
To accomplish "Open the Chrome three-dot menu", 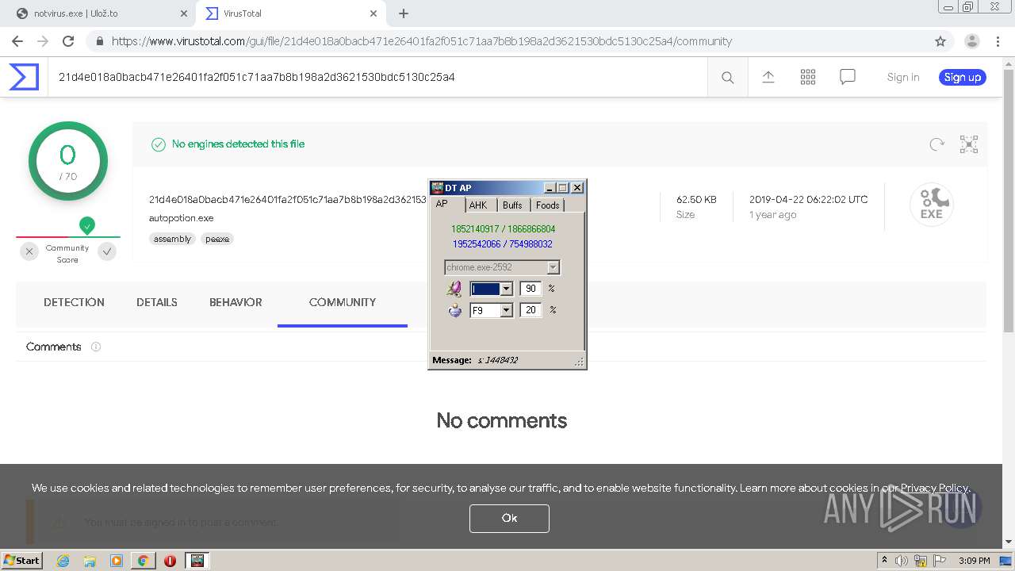I will point(998,41).
